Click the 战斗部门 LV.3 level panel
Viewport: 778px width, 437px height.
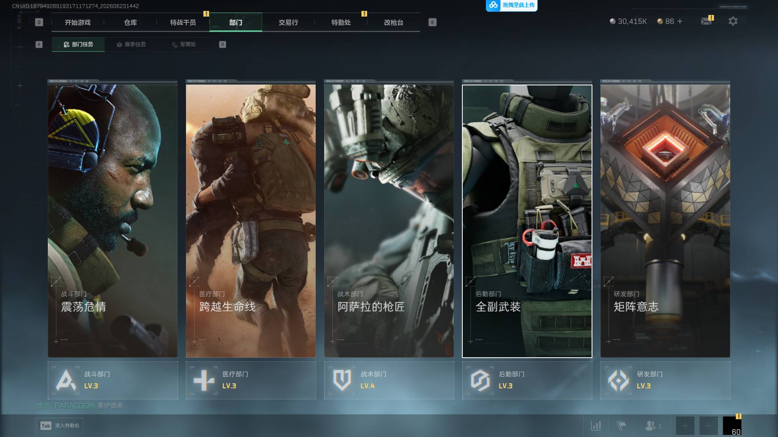pyautogui.click(x=113, y=380)
